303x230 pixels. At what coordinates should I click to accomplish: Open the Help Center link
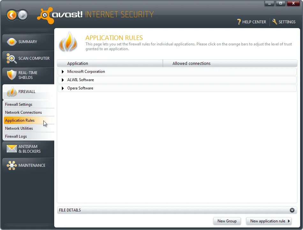pos(254,22)
